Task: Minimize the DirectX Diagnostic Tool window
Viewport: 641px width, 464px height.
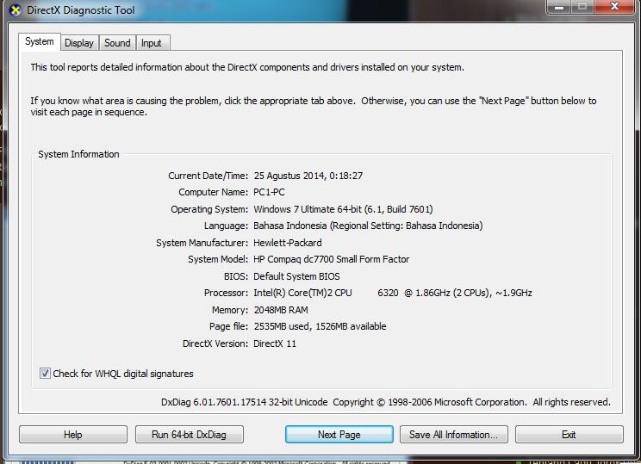Action: click(x=559, y=7)
